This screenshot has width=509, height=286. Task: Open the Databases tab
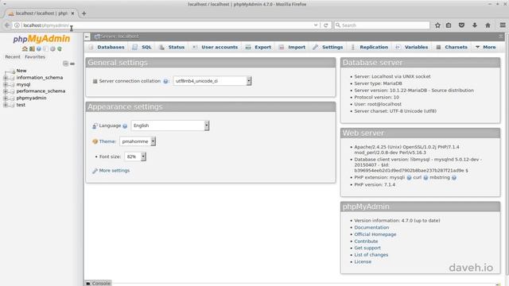(x=107, y=47)
